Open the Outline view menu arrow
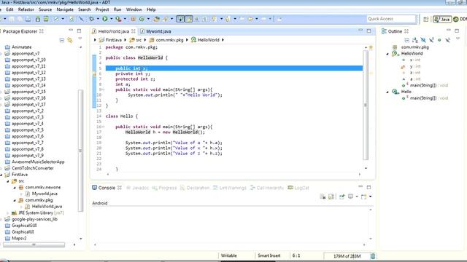 pos(458,39)
